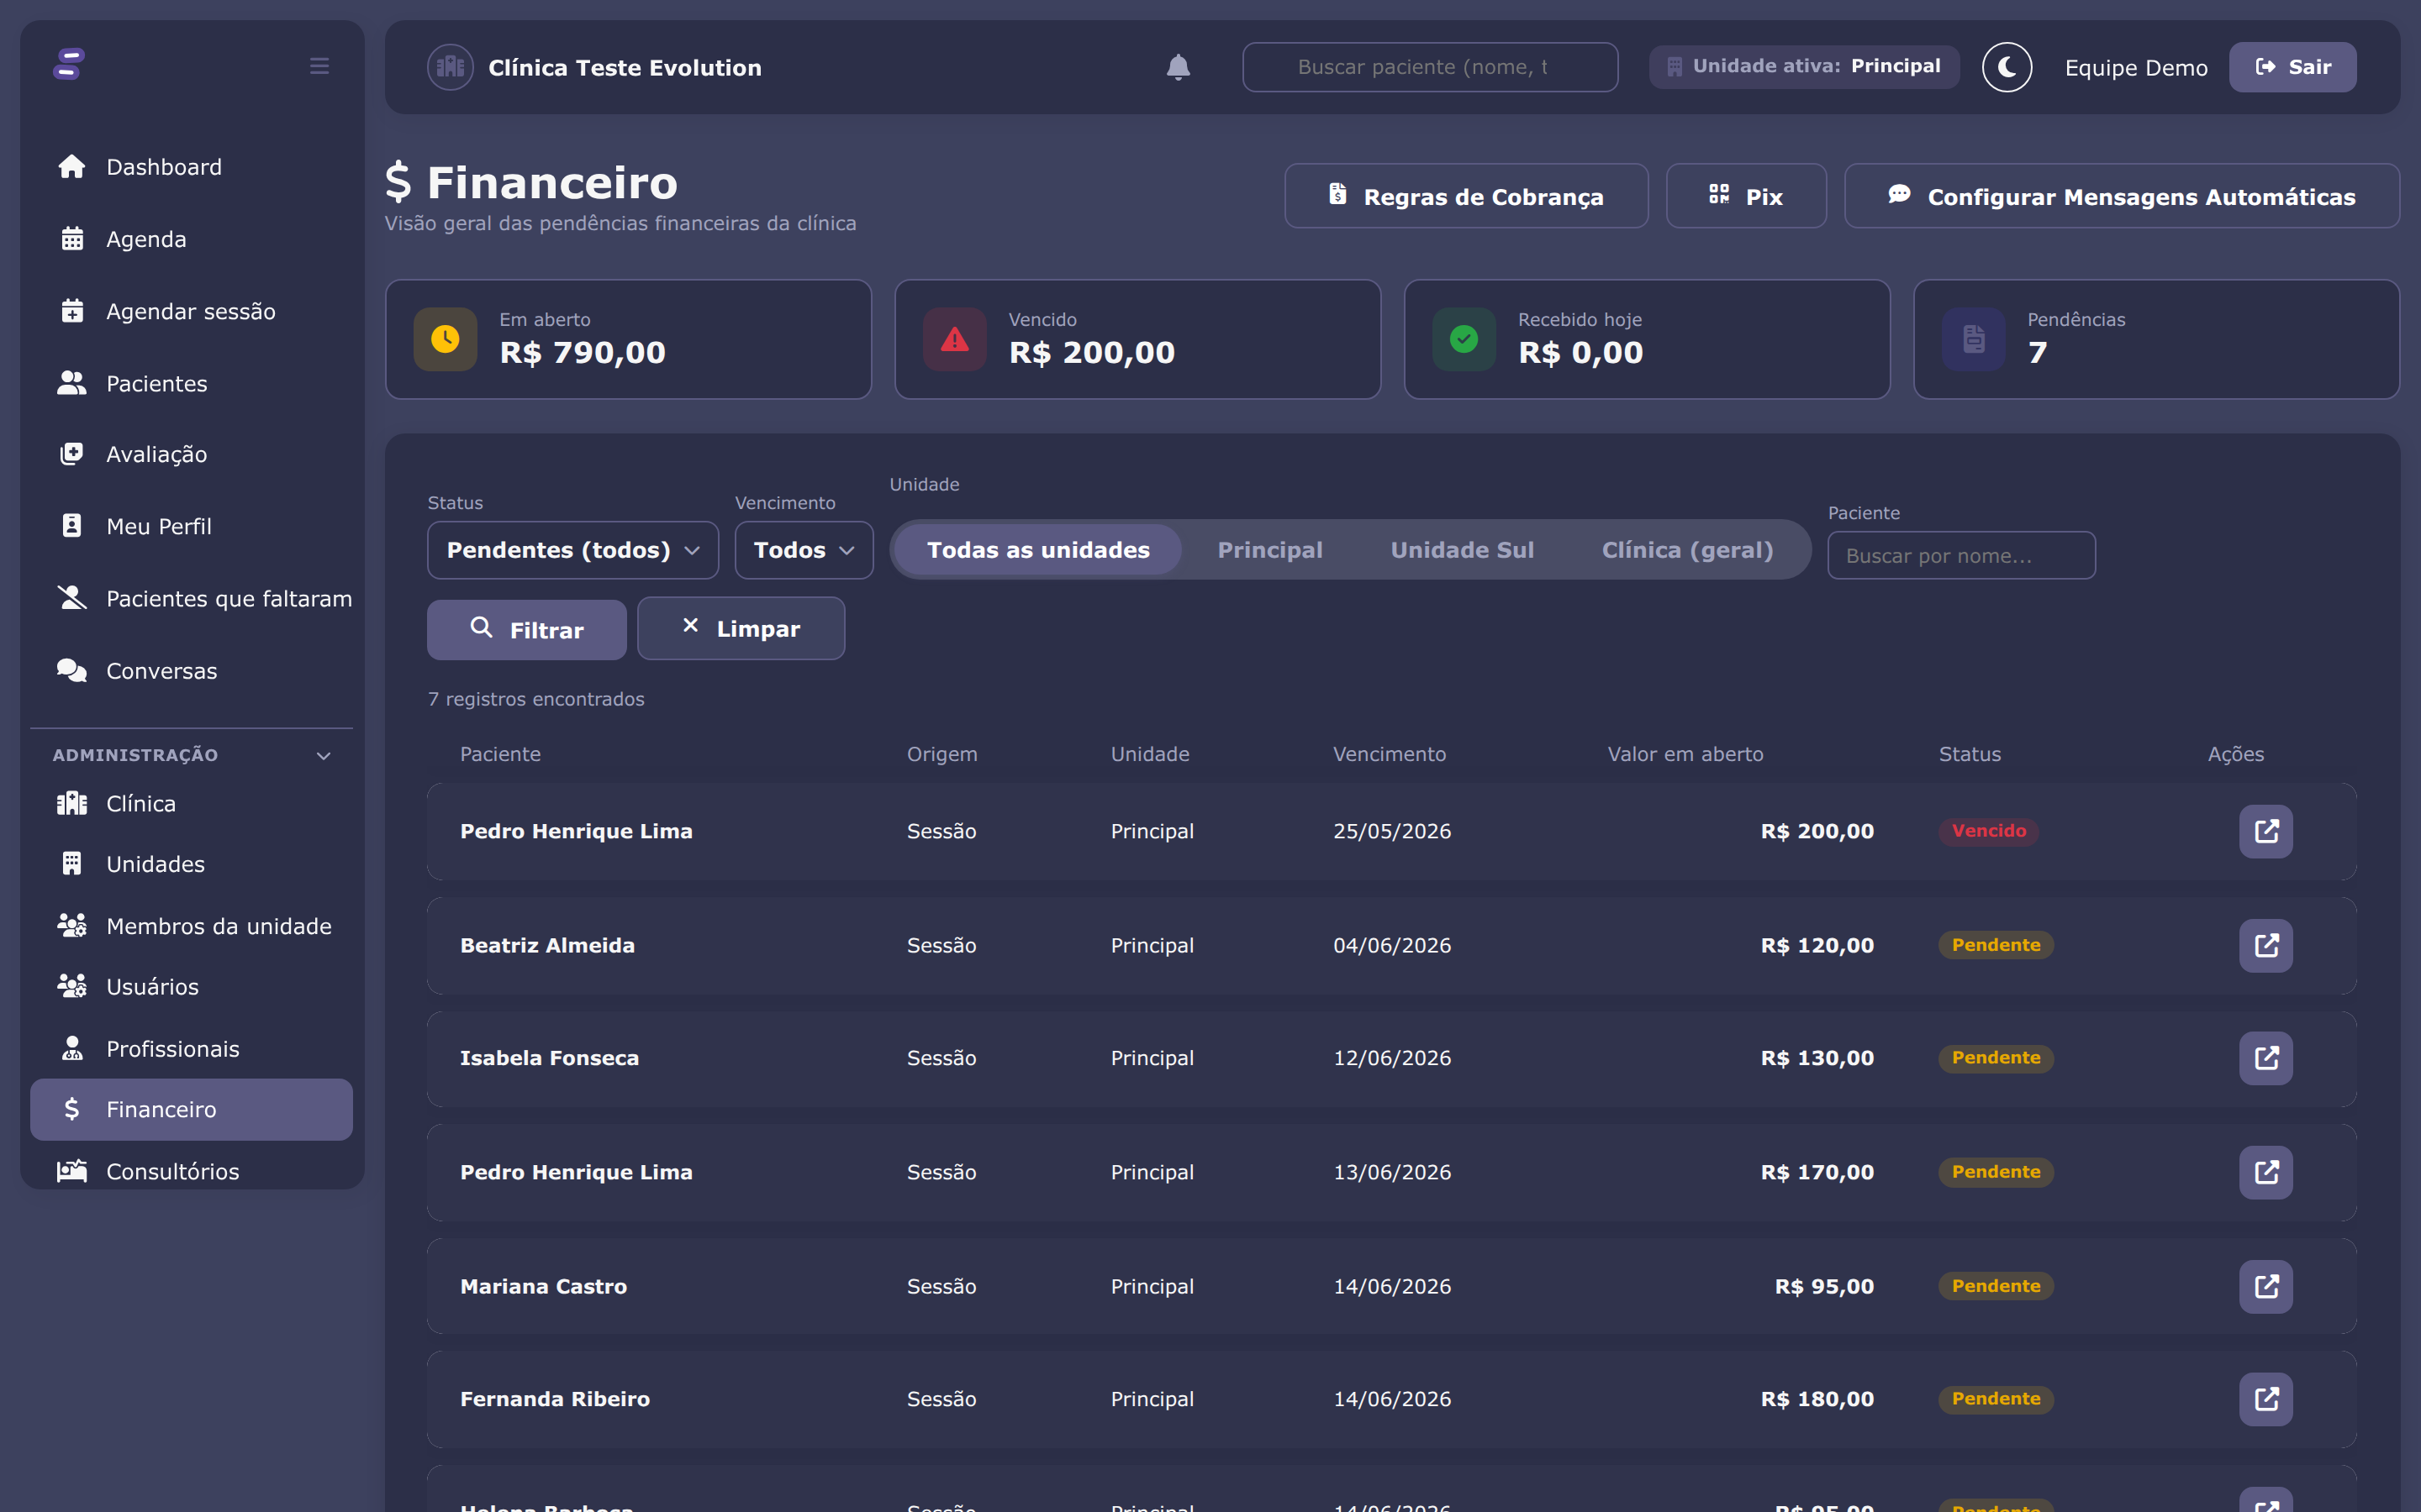Go to Agenda in sidebar

pyautogui.click(x=191, y=239)
